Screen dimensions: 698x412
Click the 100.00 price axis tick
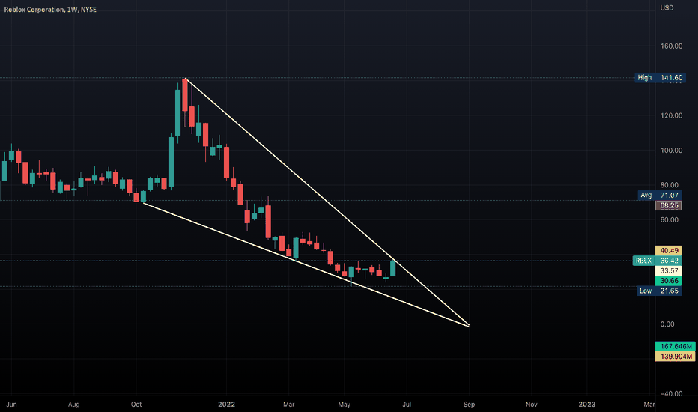click(671, 150)
